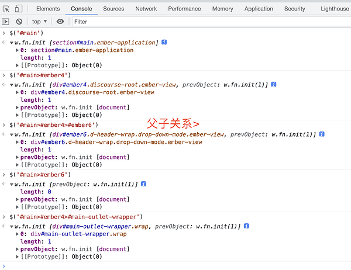Select the command $('#main>#ember6')

pos(40,175)
